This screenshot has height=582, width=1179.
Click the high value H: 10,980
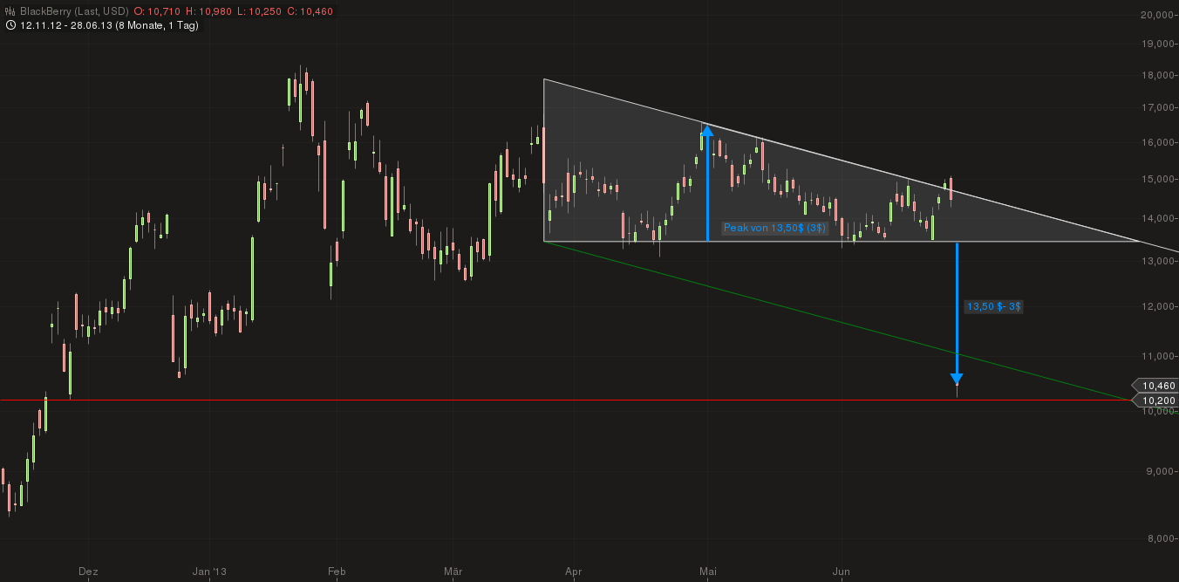tap(208, 11)
